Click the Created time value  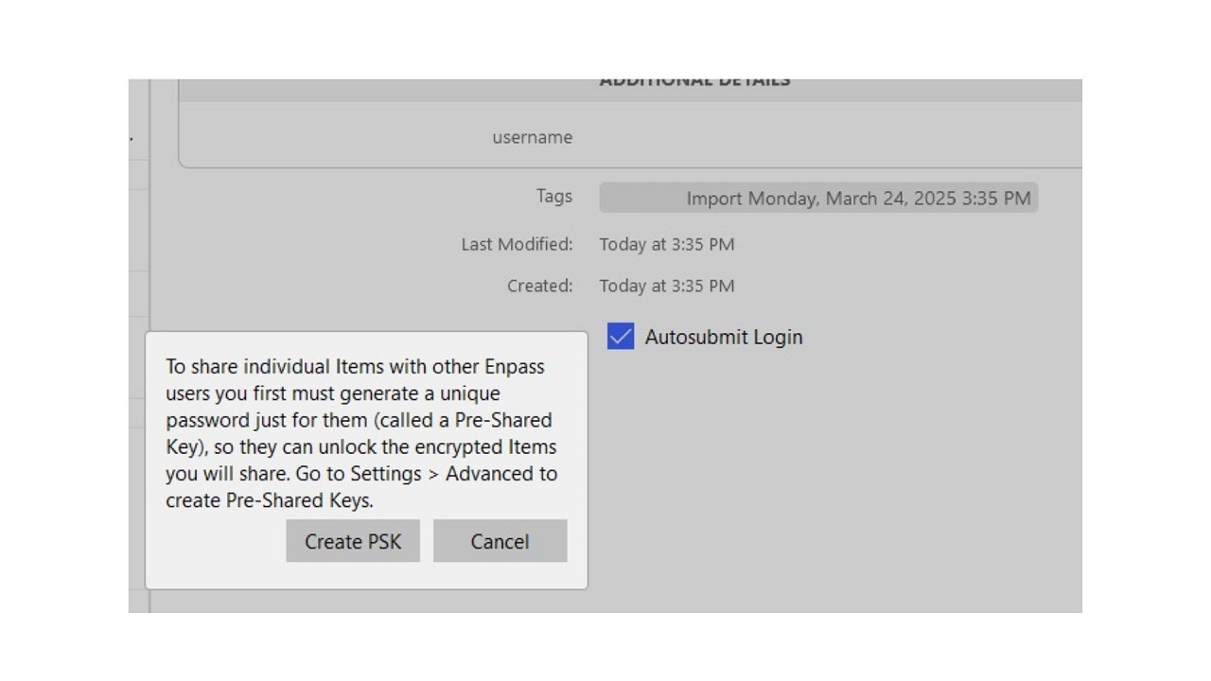point(667,286)
